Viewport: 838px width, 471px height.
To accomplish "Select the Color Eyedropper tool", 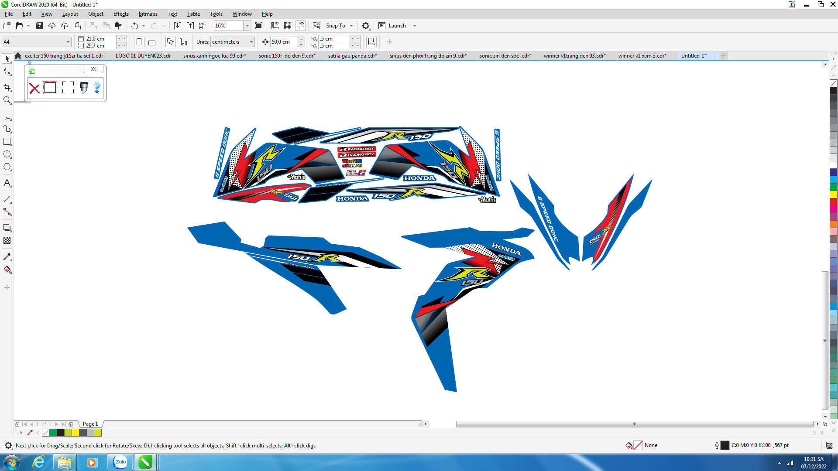I will (7, 256).
